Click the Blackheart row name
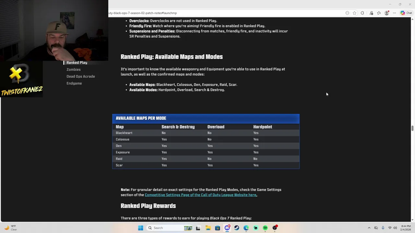 coord(124,133)
